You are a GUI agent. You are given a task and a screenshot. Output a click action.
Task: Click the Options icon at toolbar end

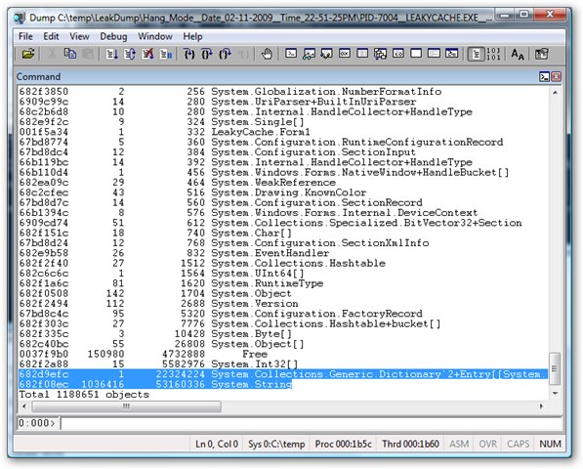541,54
